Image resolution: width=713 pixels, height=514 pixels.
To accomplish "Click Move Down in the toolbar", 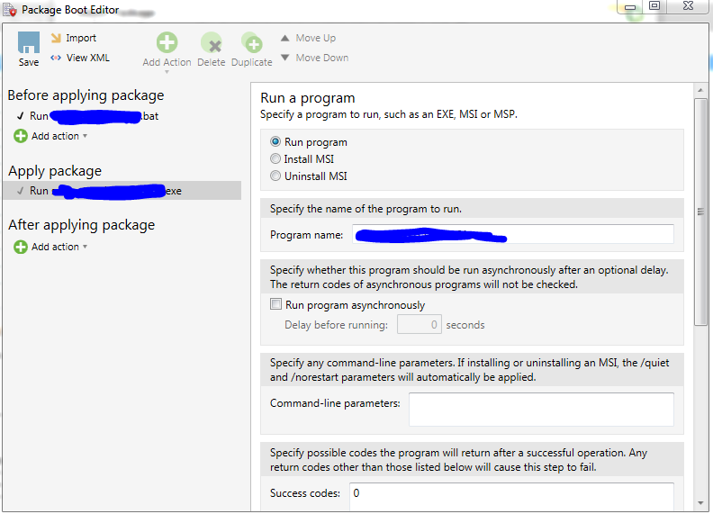I will (315, 58).
